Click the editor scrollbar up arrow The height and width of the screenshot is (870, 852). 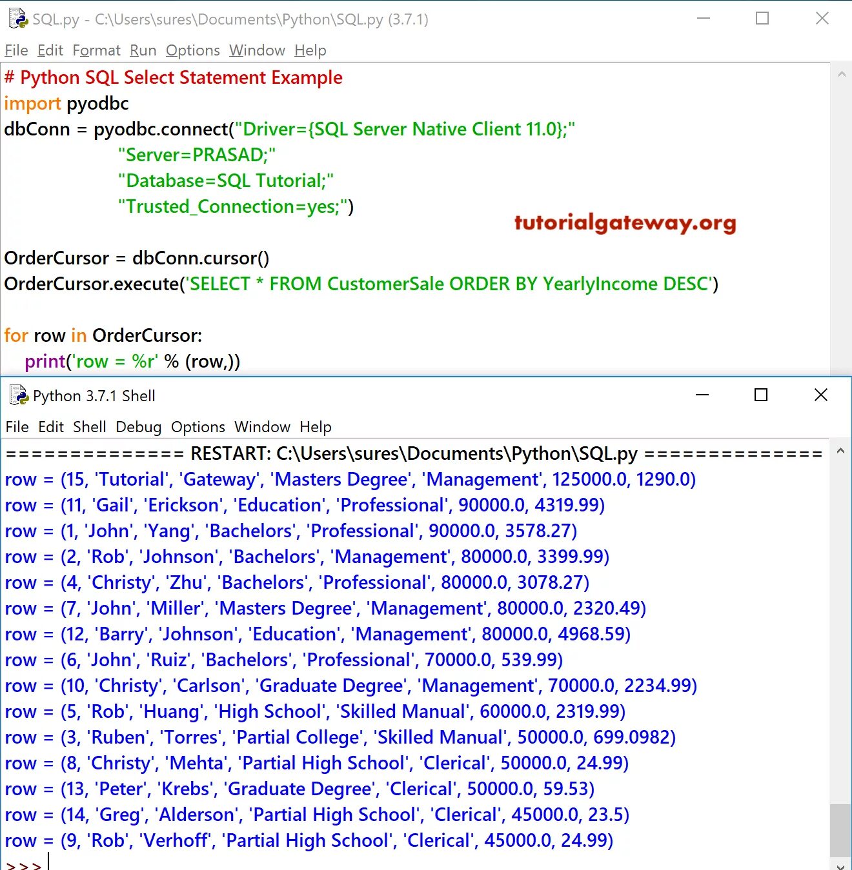click(x=841, y=74)
